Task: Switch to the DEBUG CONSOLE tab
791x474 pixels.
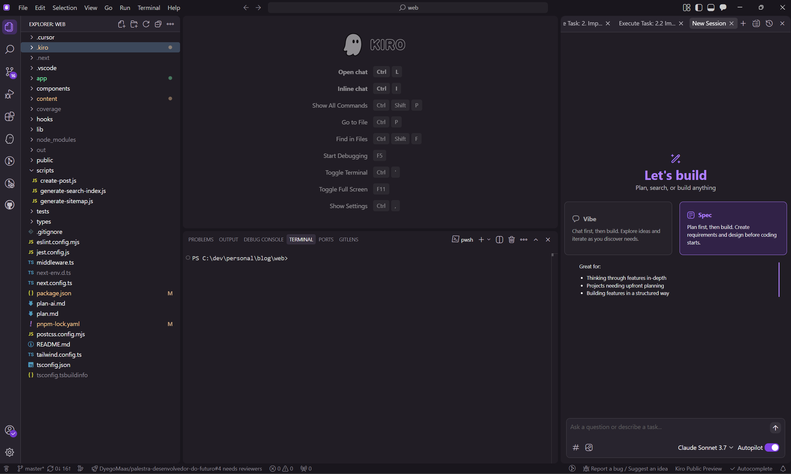Action: [263, 239]
